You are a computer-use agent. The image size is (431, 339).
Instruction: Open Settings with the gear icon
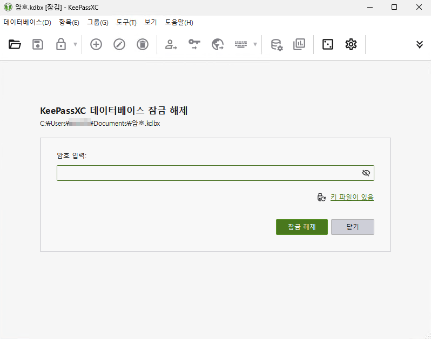pyautogui.click(x=351, y=44)
